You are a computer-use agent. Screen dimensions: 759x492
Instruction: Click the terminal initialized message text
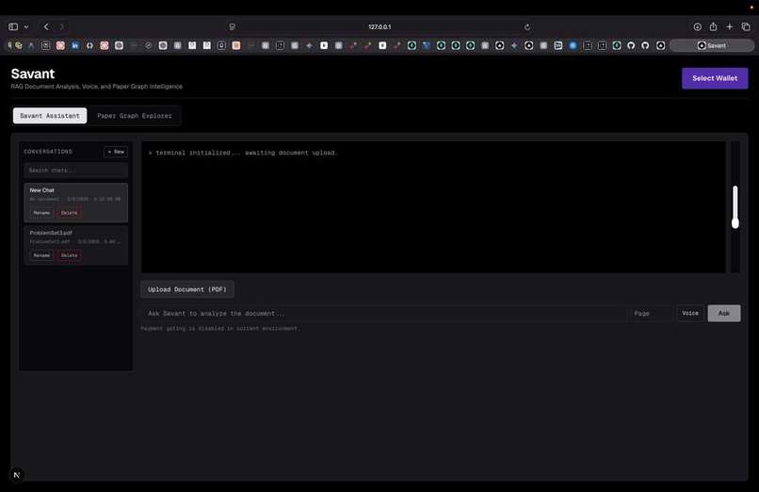(x=243, y=153)
